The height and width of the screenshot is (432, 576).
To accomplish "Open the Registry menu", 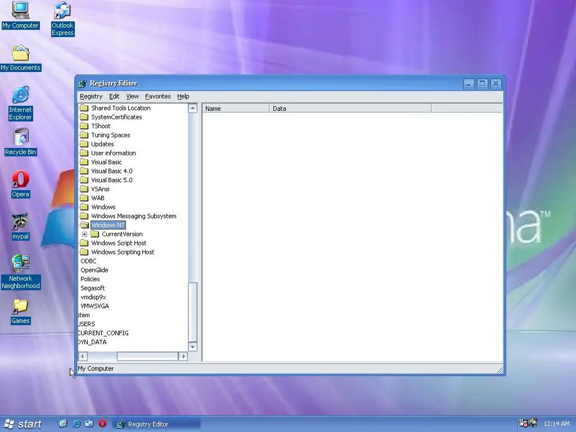I will 91,96.
